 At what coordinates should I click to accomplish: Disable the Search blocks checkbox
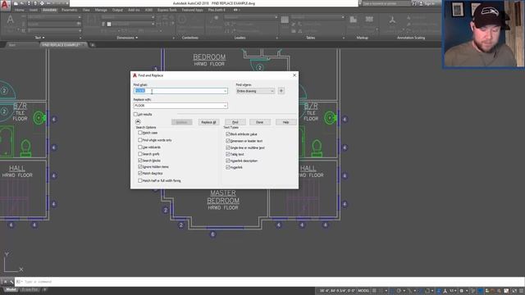point(140,161)
